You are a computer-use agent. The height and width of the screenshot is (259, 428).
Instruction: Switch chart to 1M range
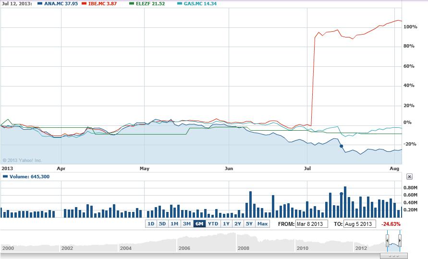174,224
